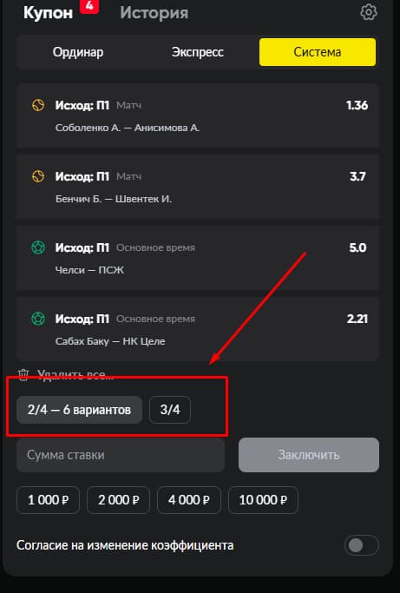Viewport: 400px width, 593px height.
Task: Click the Удалить все link
Action: pos(75,375)
